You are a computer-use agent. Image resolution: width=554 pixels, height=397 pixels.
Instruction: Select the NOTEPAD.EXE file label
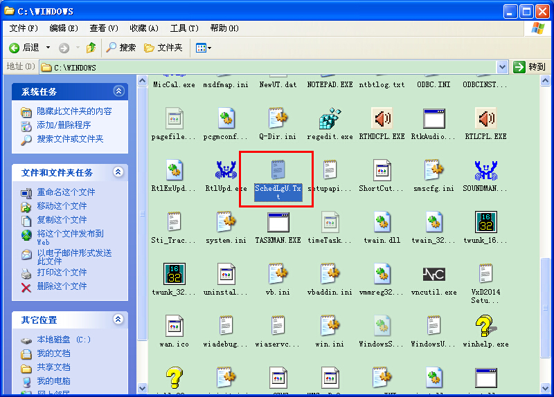pos(330,84)
